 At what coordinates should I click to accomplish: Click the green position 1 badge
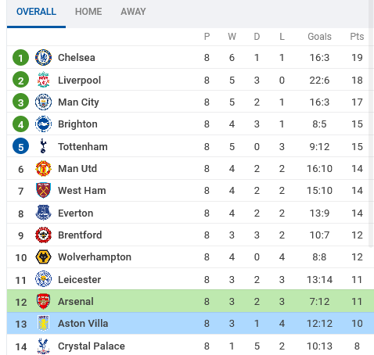point(20,58)
